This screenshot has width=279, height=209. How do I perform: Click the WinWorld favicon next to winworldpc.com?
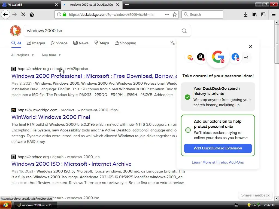(x=14, y=110)
